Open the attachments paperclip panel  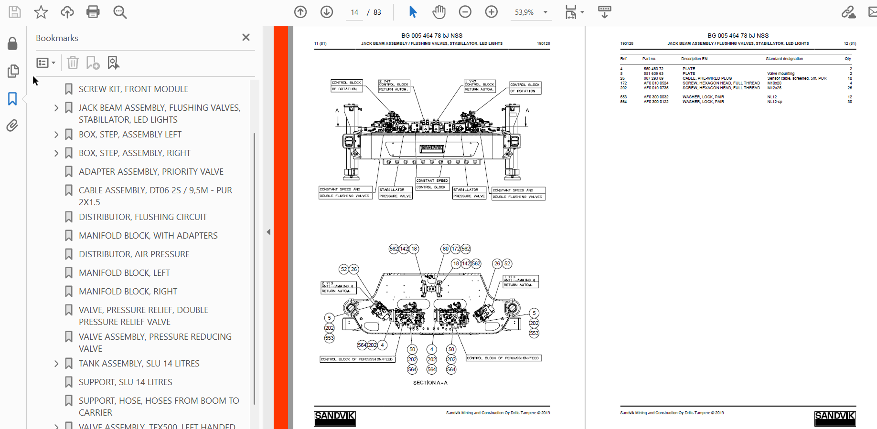click(x=12, y=126)
